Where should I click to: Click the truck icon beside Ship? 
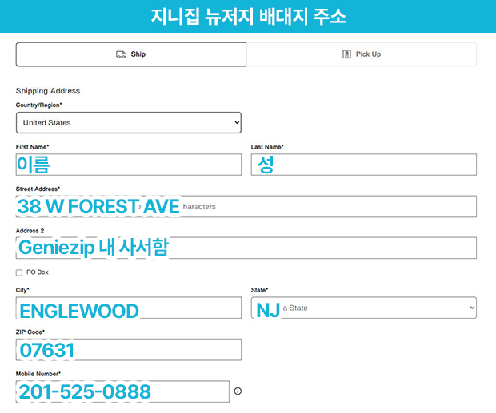coord(121,54)
